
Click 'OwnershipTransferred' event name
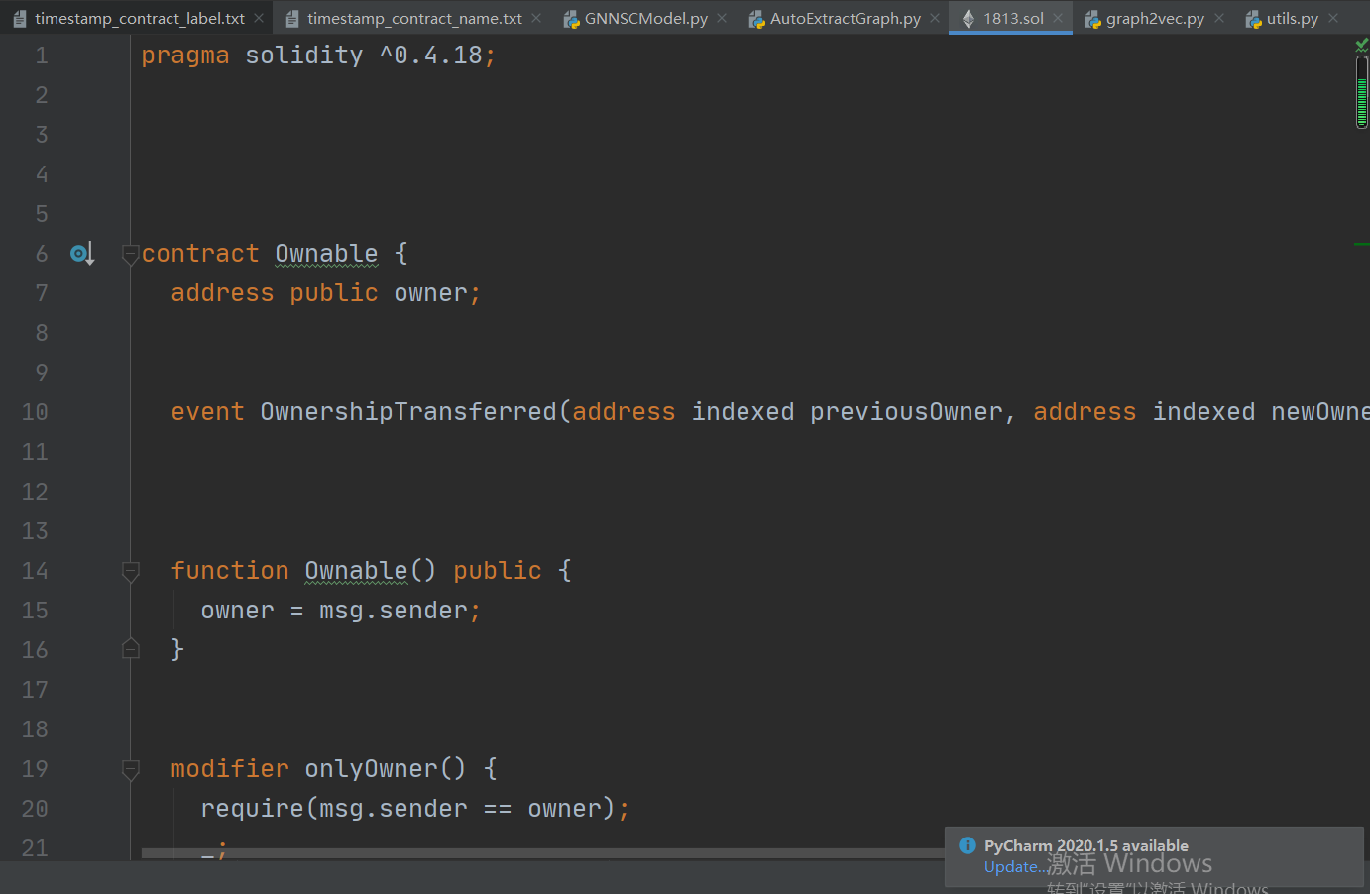pos(408,412)
